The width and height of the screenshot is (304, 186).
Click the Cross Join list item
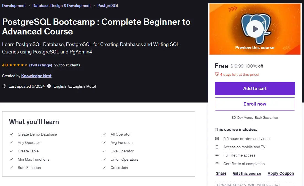119,168
